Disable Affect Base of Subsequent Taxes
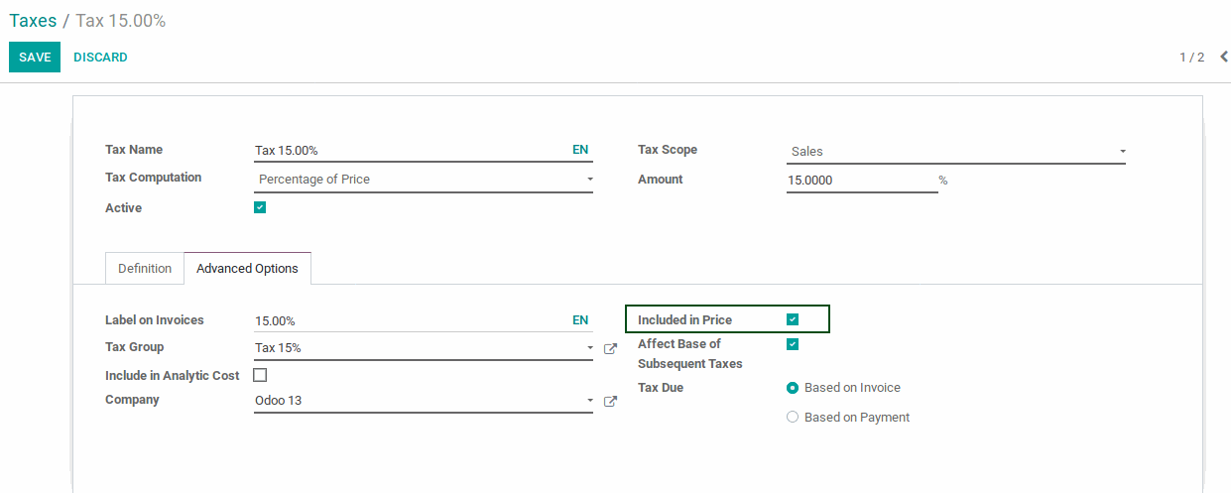1231x493 pixels. (x=793, y=344)
